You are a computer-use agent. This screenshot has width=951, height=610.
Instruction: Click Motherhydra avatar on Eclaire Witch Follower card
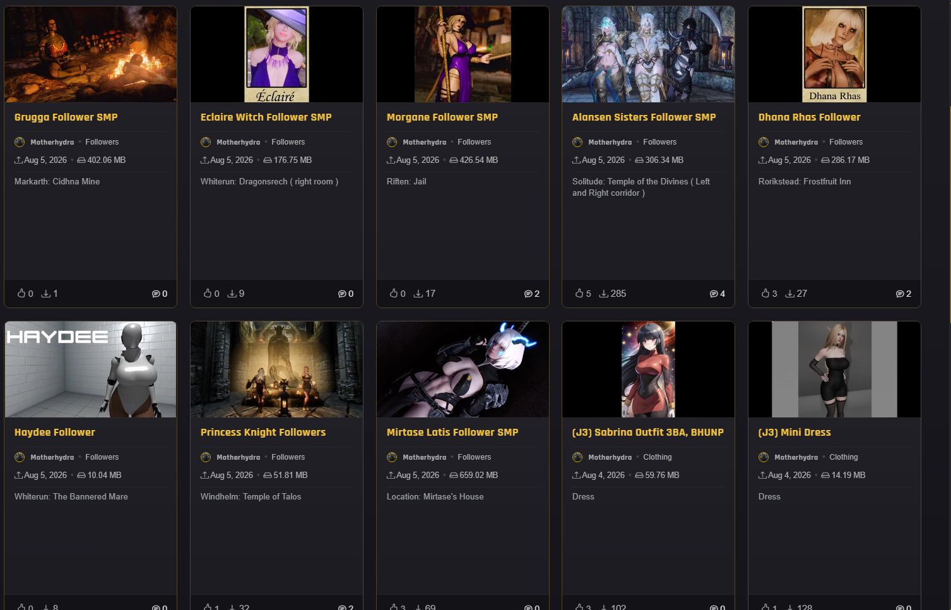[x=206, y=142]
